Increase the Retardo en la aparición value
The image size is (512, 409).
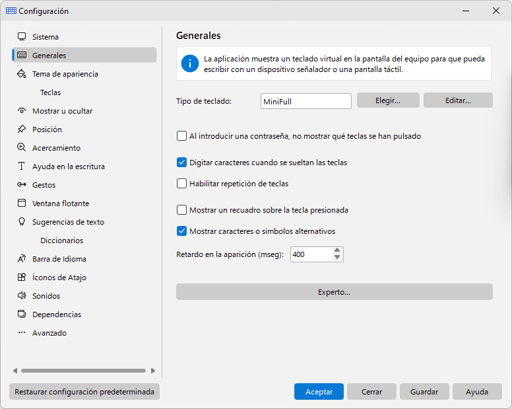(x=337, y=250)
